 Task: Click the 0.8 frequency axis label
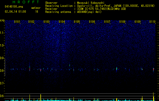[x=2, y=71]
